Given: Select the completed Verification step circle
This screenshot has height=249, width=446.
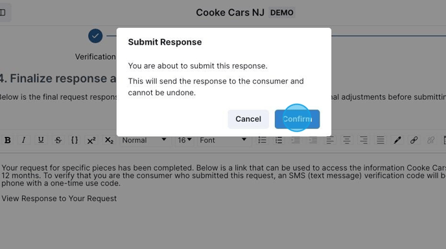Looking at the screenshot, I should 95,36.
